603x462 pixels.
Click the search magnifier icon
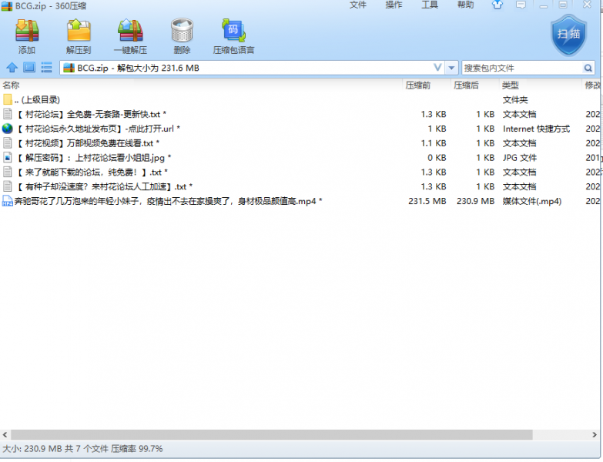[590, 68]
